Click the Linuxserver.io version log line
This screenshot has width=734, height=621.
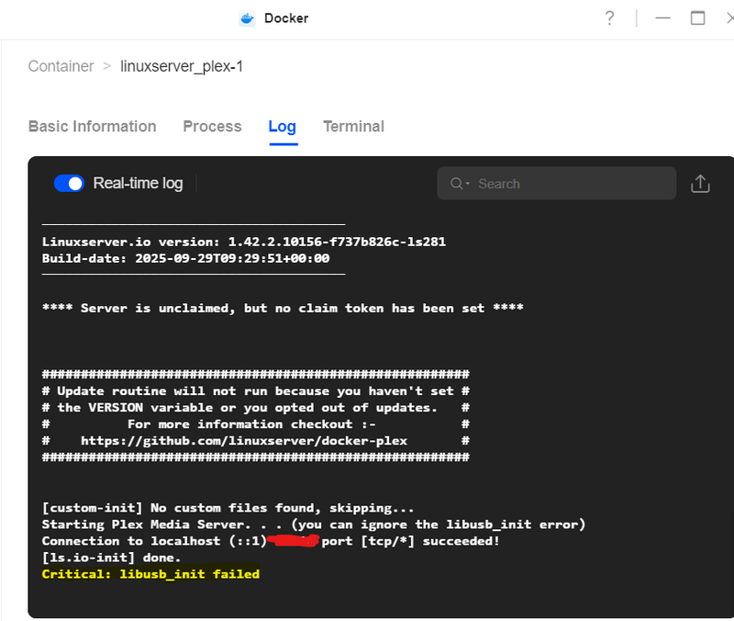coord(244,242)
